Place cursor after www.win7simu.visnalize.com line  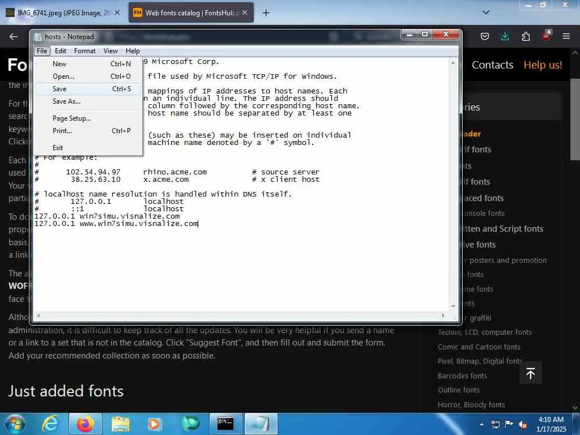click(x=199, y=224)
